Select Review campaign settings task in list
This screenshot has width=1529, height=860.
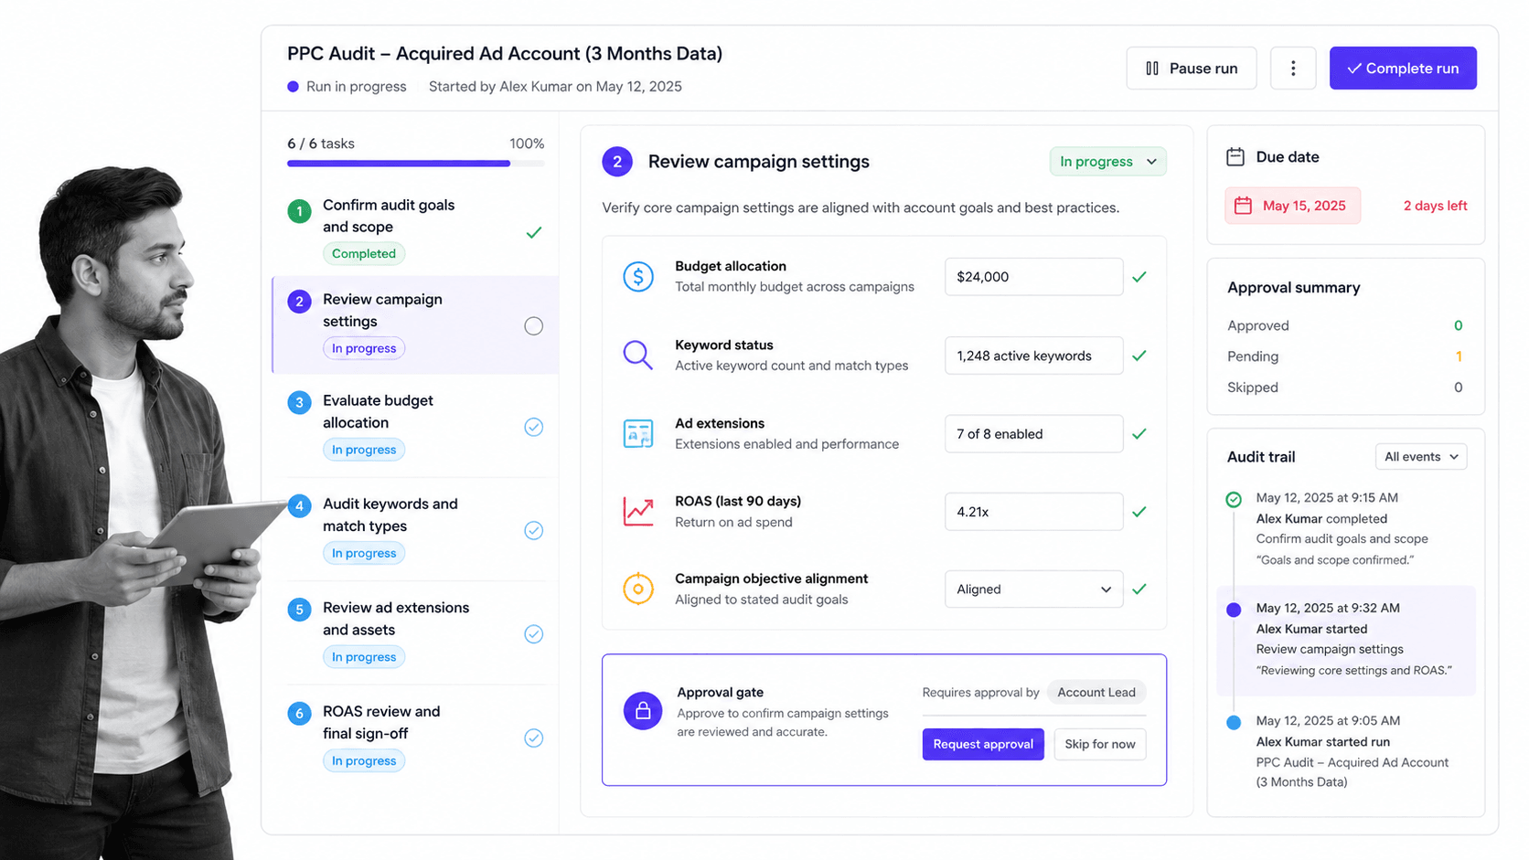[x=416, y=324]
